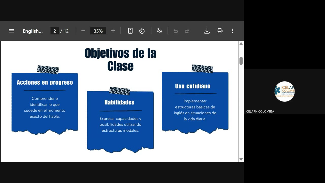The height and width of the screenshot is (183, 325).
Task: Print the PDF document
Action: coord(220,31)
